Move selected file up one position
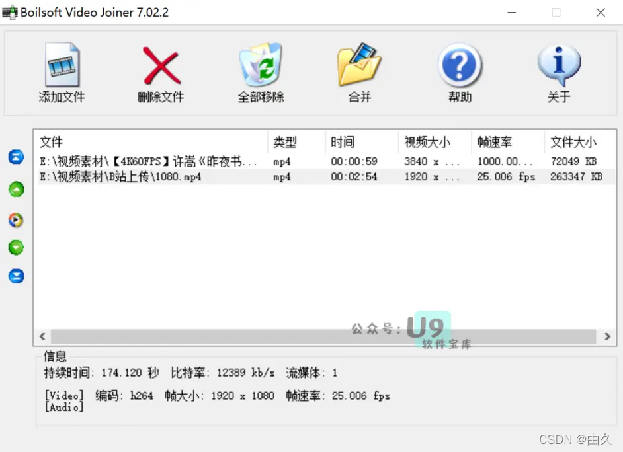623x452 pixels. coord(17,189)
